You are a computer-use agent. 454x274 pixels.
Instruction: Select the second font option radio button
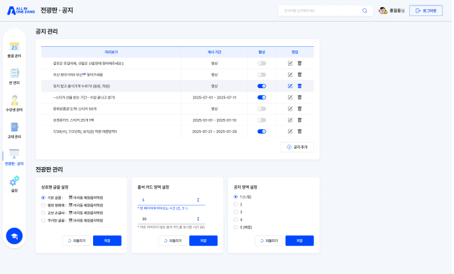coord(43,206)
